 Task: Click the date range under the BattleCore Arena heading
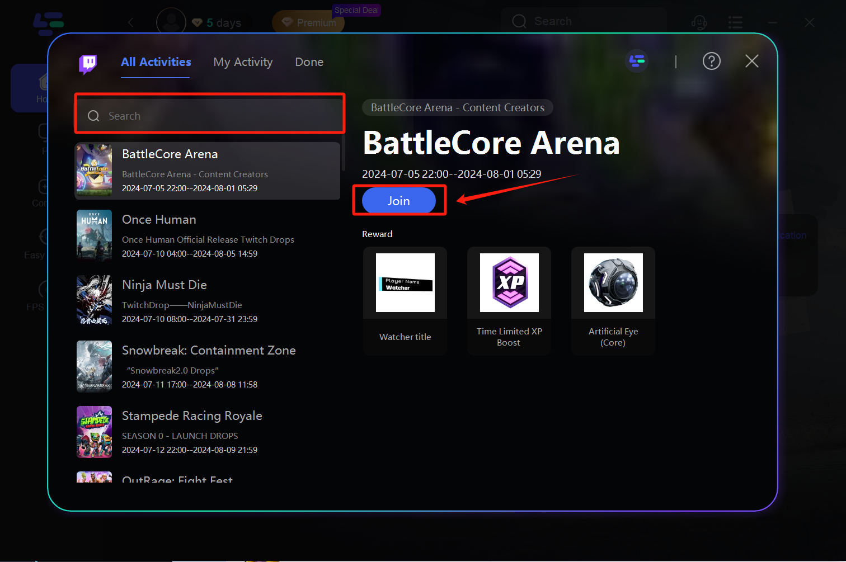click(x=452, y=174)
